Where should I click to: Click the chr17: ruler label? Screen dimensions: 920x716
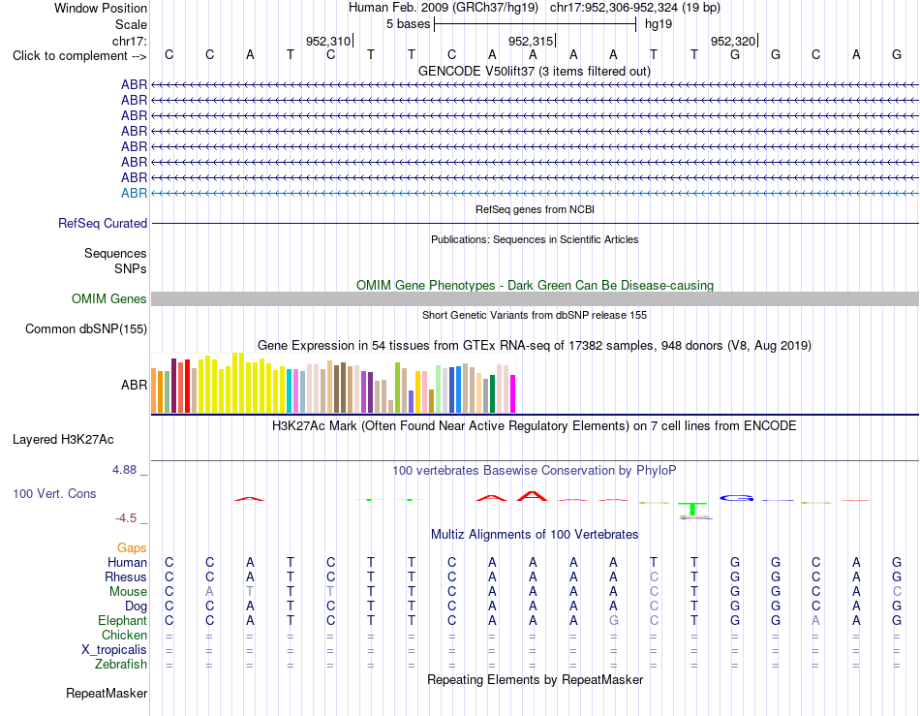130,41
